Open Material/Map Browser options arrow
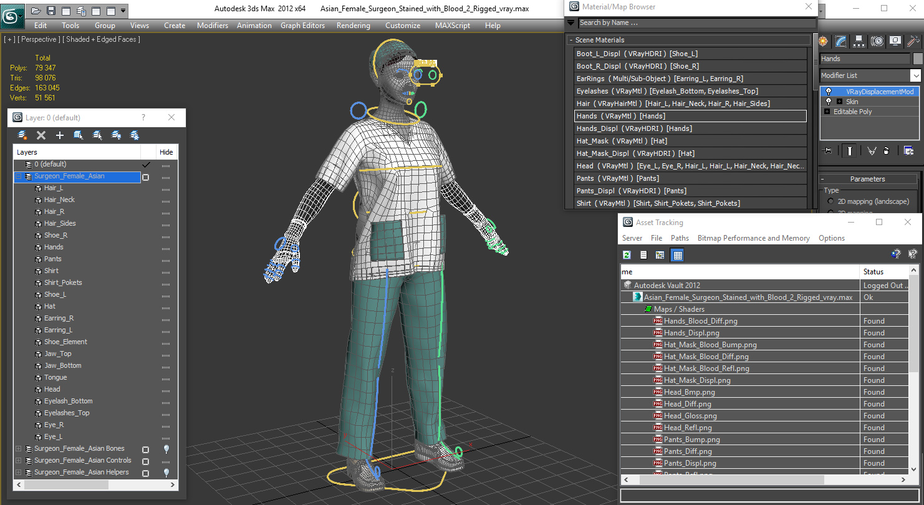The height and width of the screenshot is (505, 924). 571,22
